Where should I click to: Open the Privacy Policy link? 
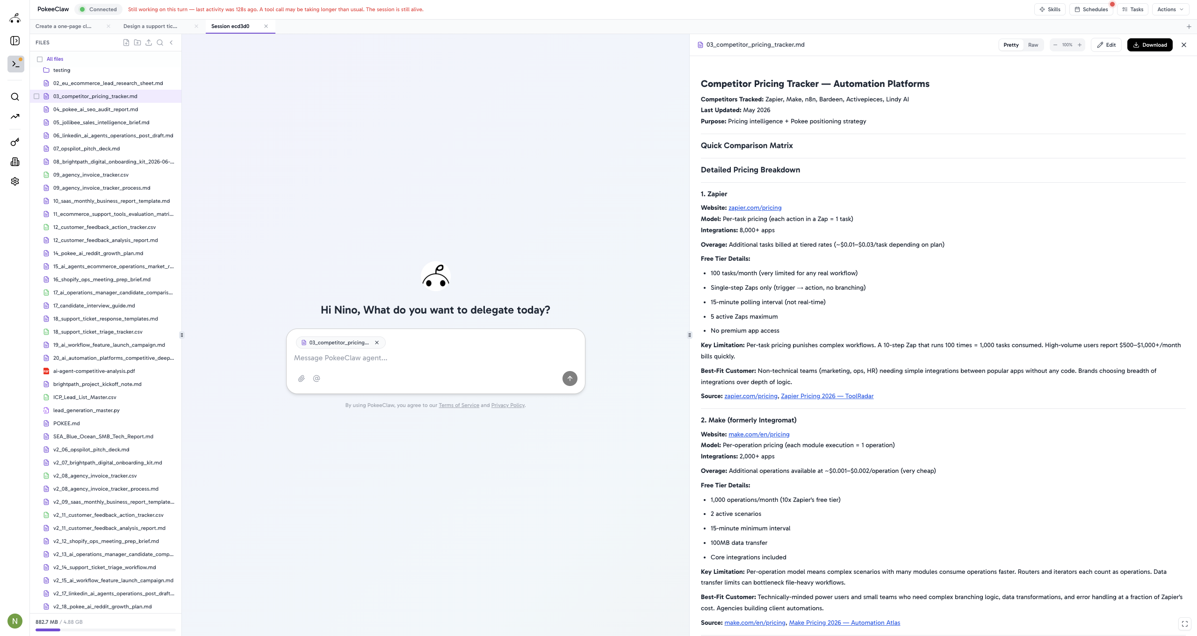[508, 405]
